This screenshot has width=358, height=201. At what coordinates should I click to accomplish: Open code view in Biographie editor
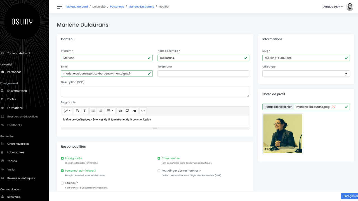coord(143,111)
